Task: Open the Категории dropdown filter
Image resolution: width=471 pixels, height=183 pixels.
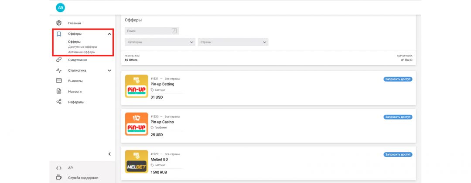Action: click(160, 42)
